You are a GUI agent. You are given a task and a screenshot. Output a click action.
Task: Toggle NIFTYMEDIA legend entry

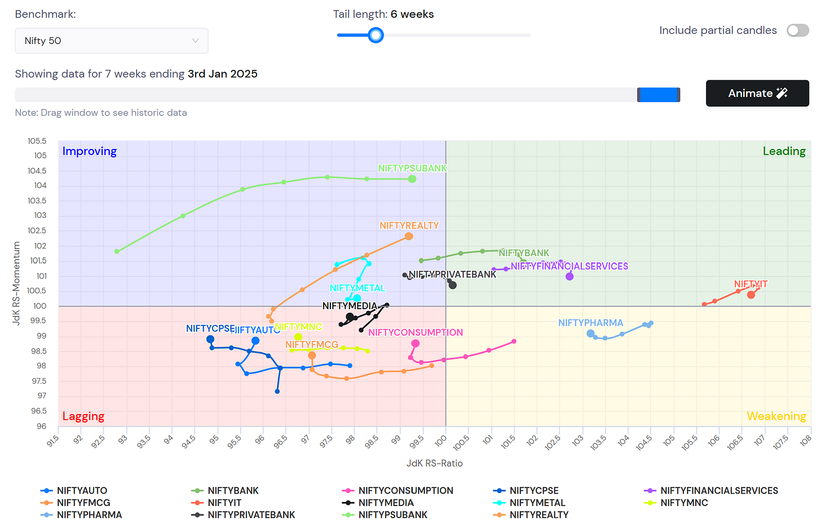tap(378, 503)
